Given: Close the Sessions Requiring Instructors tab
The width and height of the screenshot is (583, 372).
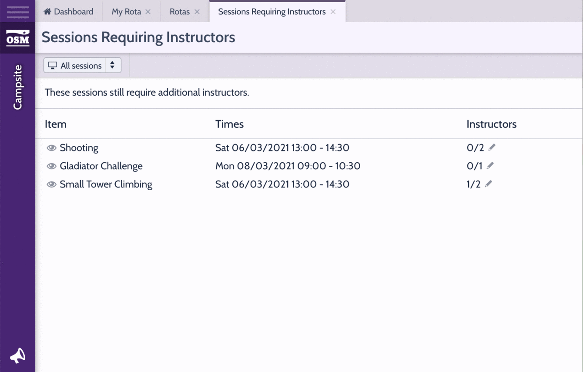Looking at the screenshot, I should coord(333,12).
